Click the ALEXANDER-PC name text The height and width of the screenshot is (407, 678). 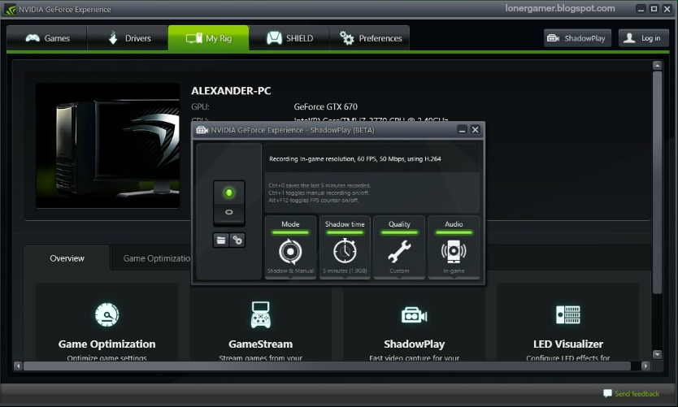pyautogui.click(x=231, y=91)
